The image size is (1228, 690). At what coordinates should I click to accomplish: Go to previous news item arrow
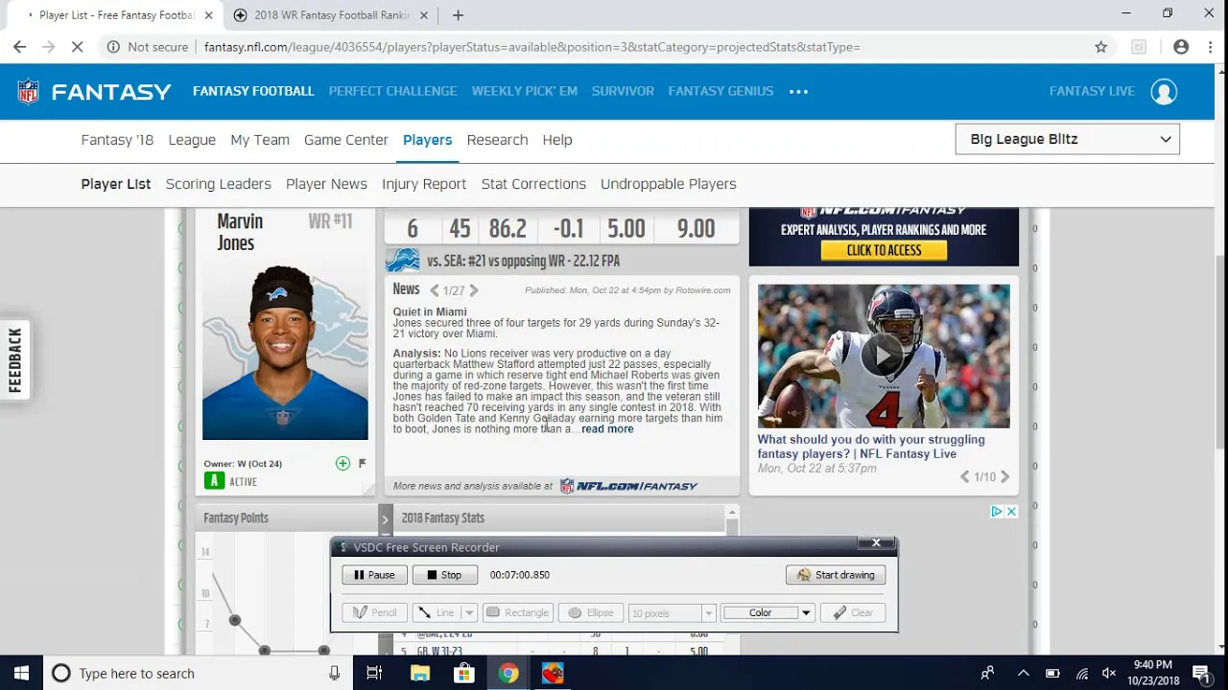435,290
